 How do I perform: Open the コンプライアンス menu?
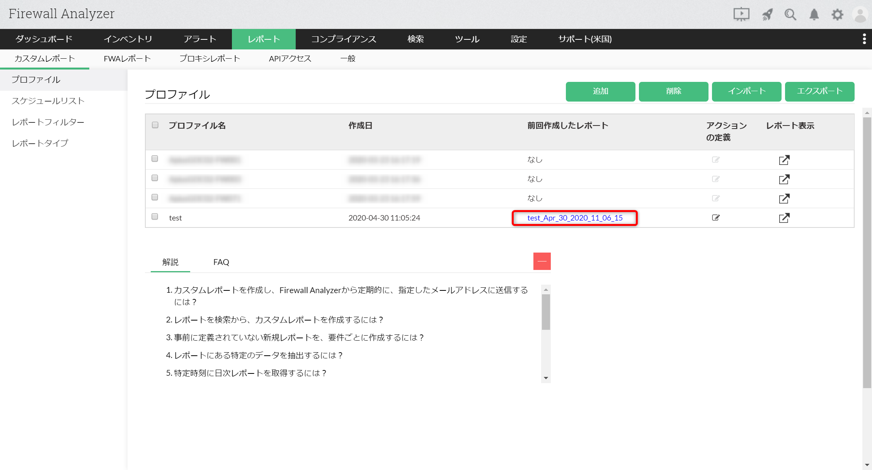tap(344, 39)
